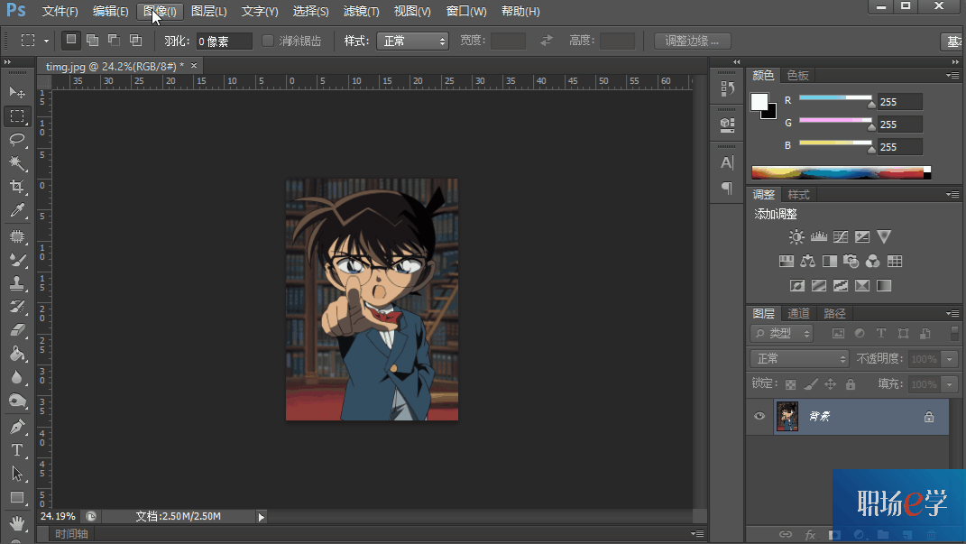
Task: Enable the 消除锯齿 checkbox
Action: point(268,41)
